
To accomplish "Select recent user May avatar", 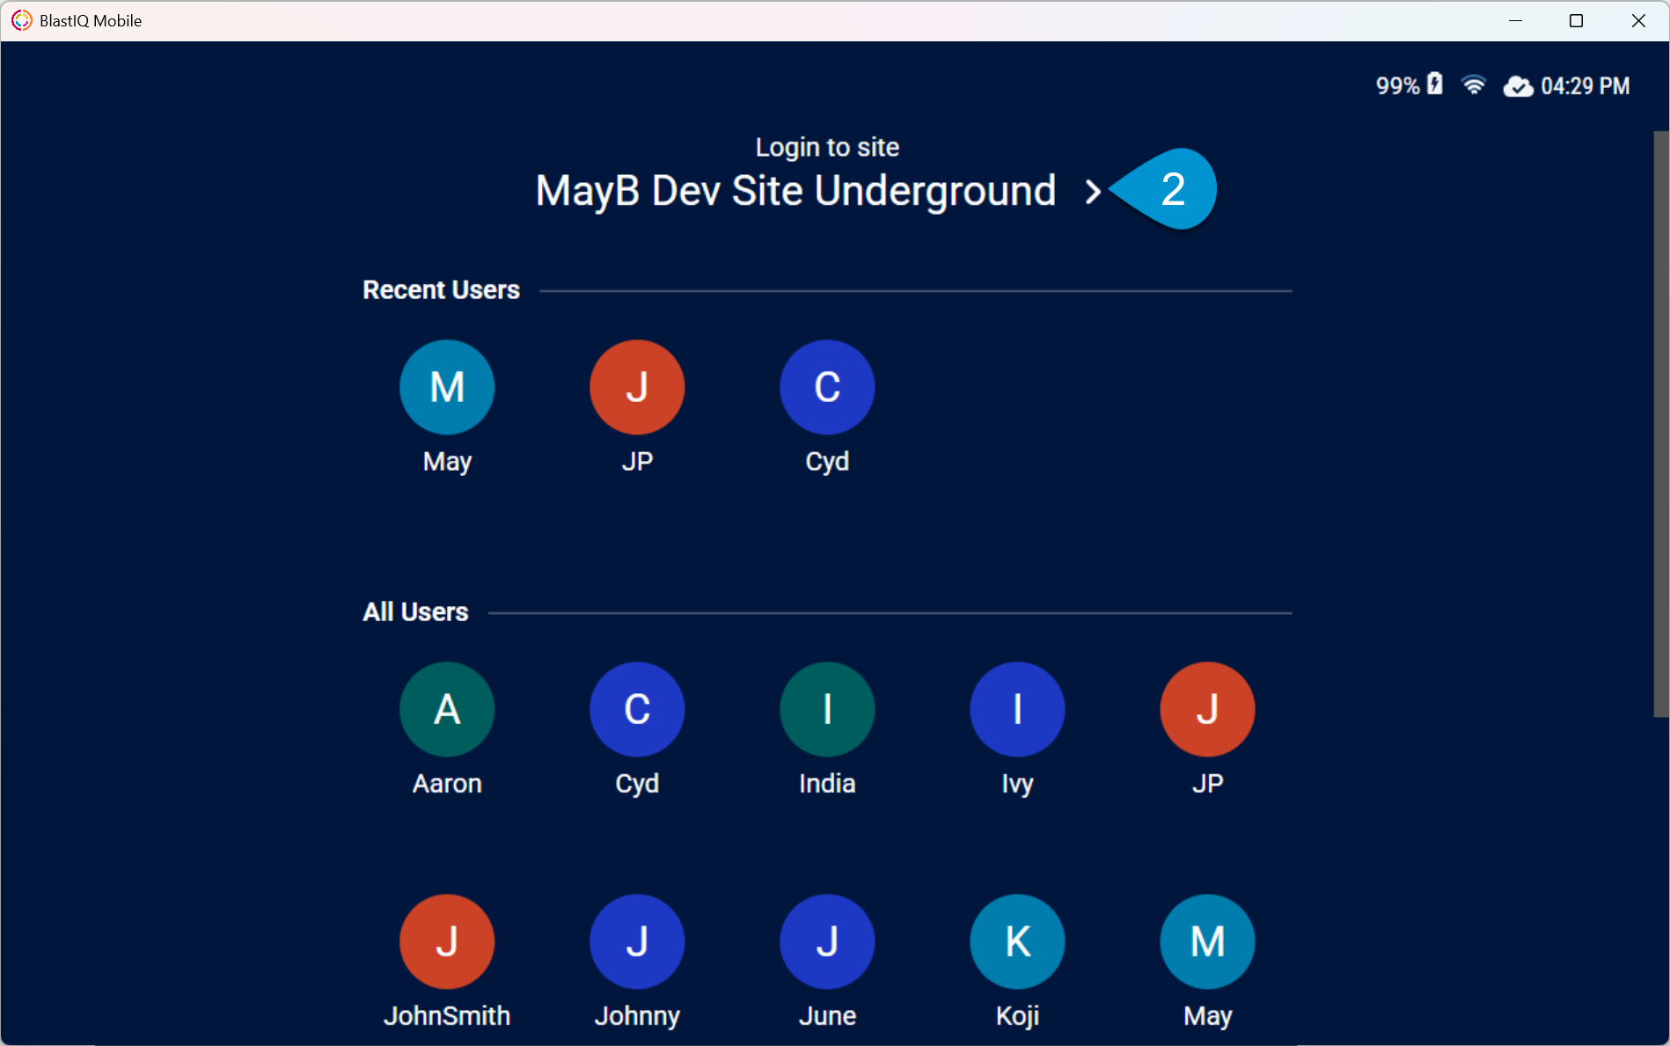I will coord(447,387).
